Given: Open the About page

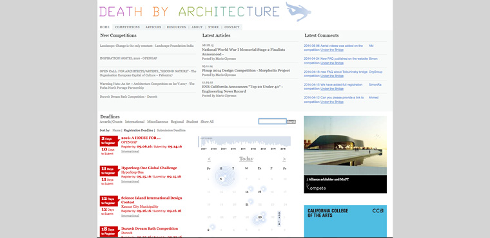Looking at the screenshot, I should tap(197, 27).
